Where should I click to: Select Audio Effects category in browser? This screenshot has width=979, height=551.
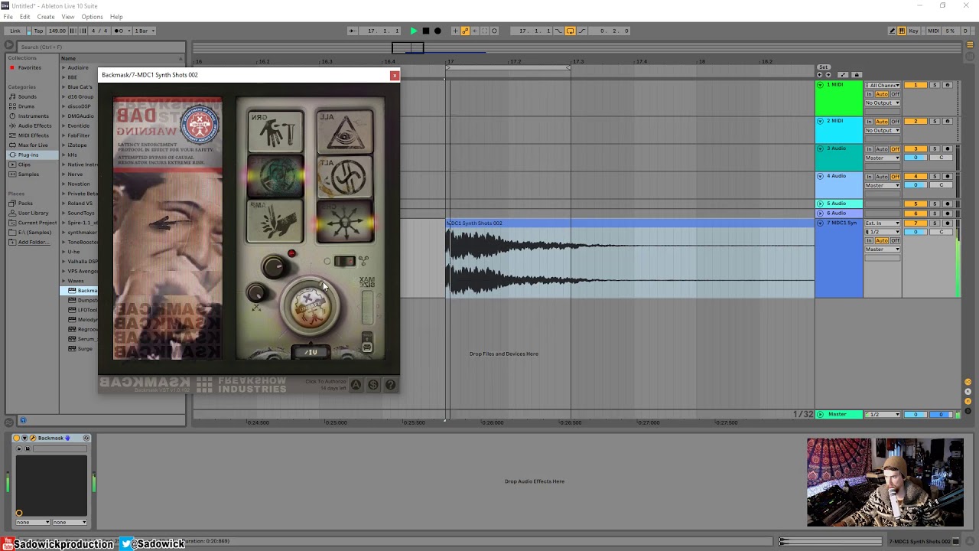[35, 126]
